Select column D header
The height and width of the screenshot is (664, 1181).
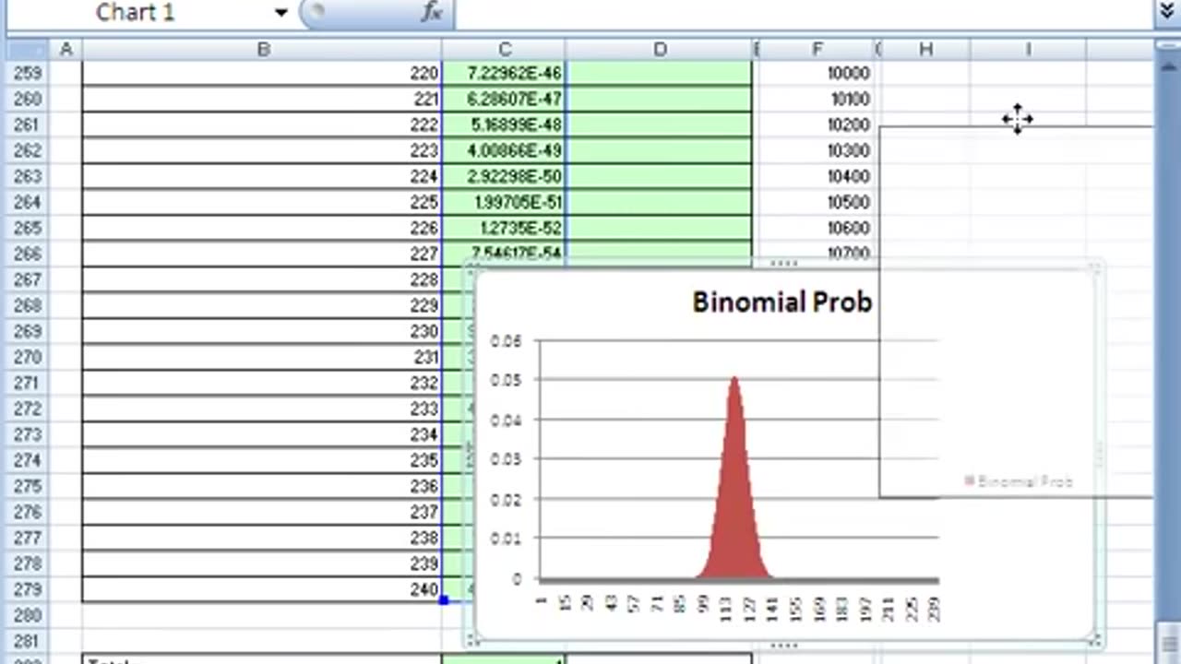[660, 50]
